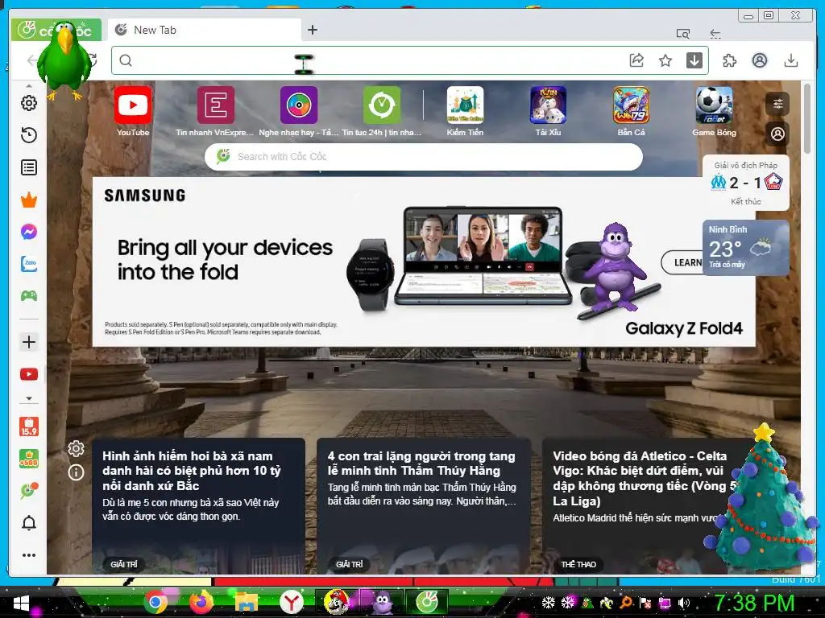Open the orange crown sidebar icon

(x=29, y=200)
